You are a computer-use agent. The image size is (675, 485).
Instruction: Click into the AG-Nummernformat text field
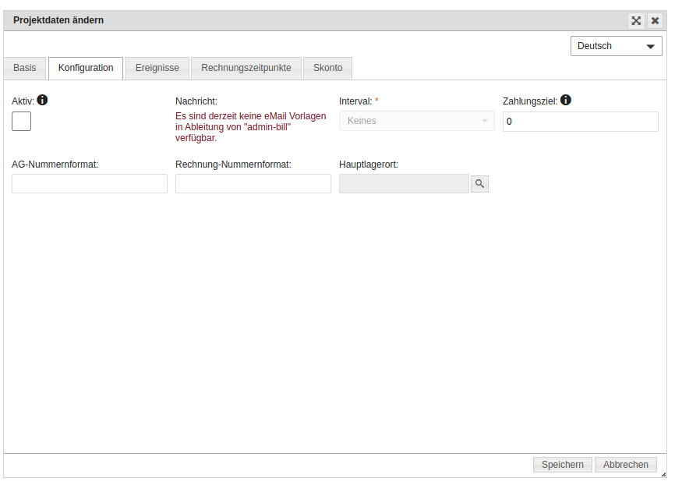click(x=90, y=183)
